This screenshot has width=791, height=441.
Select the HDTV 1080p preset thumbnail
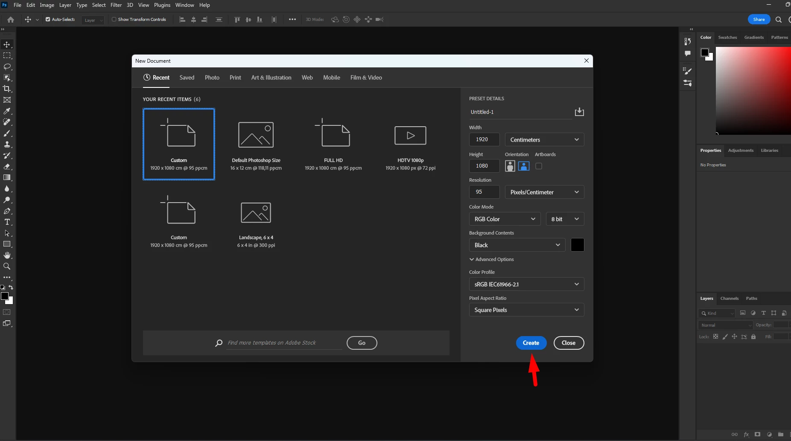click(x=410, y=144)
